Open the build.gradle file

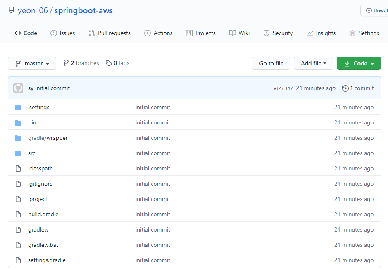(x=43, y=214)
